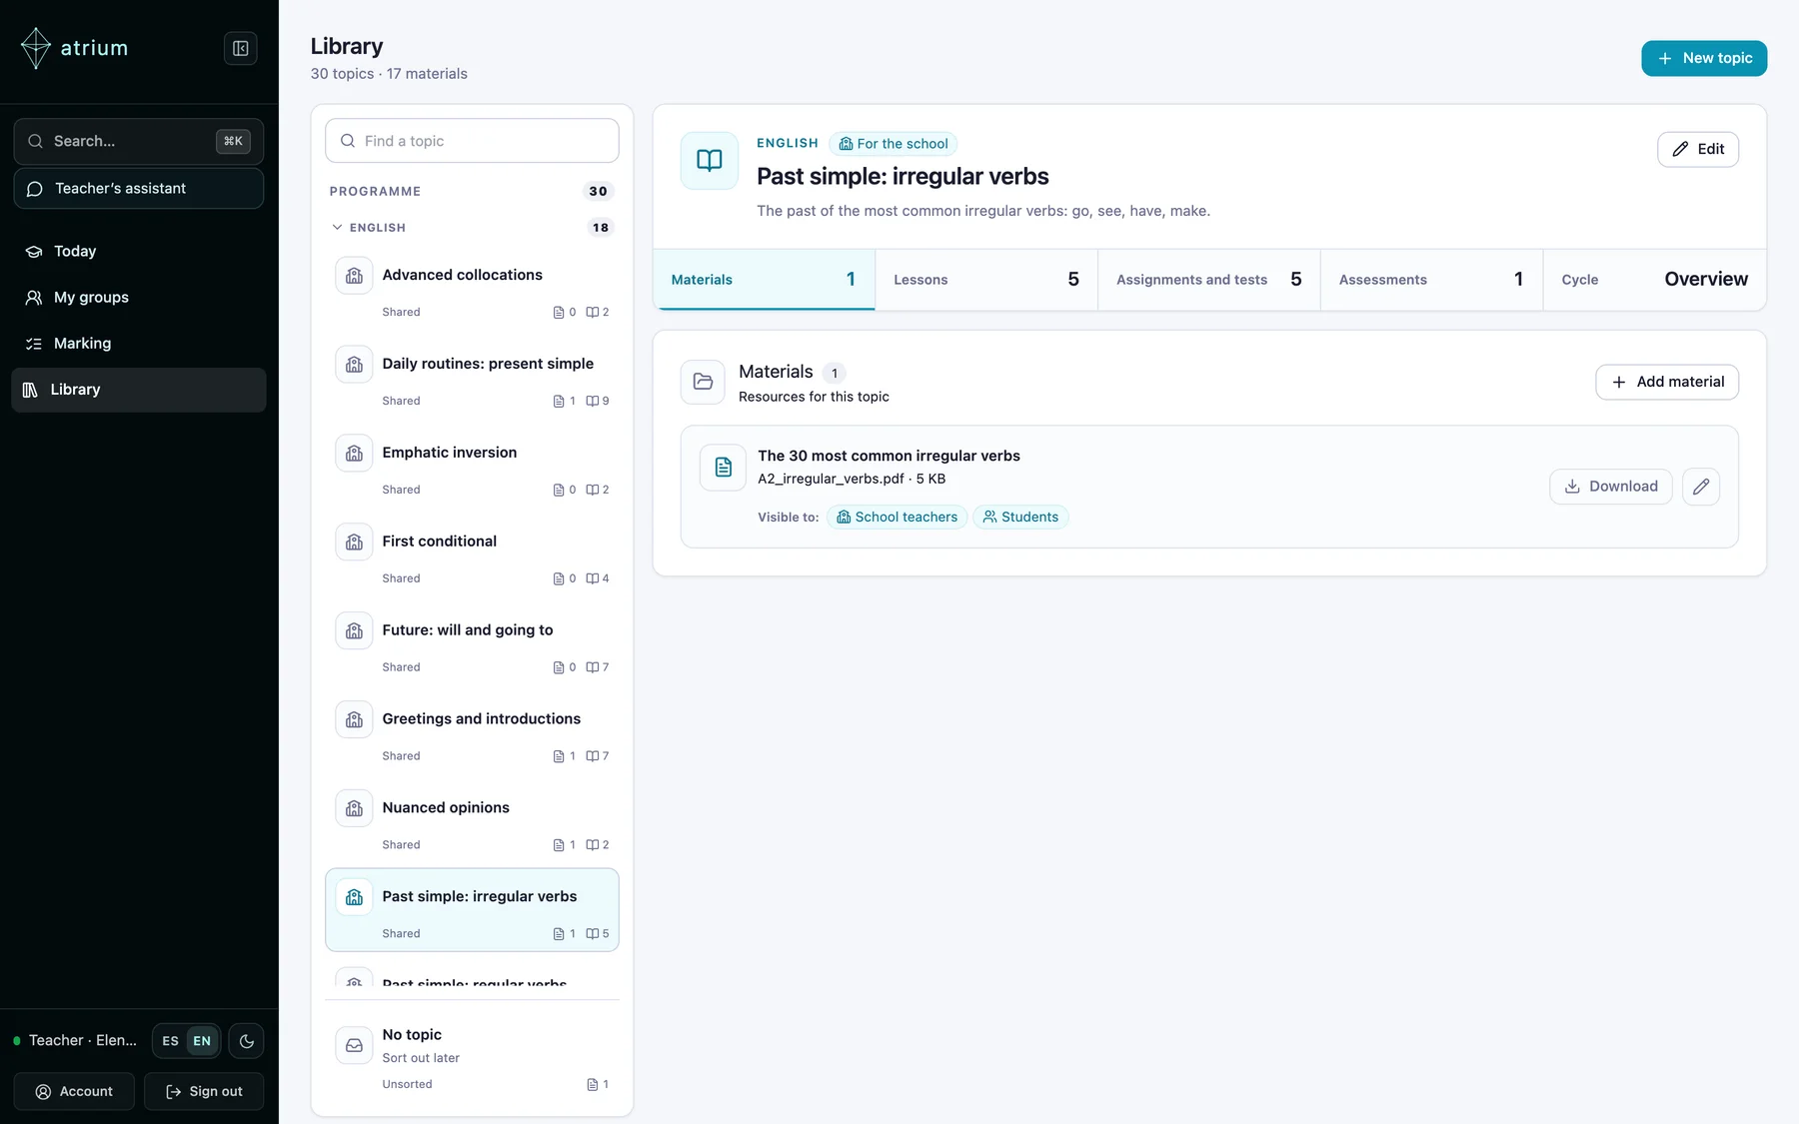Click the Add material button

[1667, 382]
